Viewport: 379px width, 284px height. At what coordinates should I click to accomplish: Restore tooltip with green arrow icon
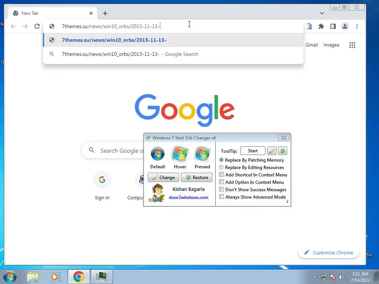(x=282, y=151)
